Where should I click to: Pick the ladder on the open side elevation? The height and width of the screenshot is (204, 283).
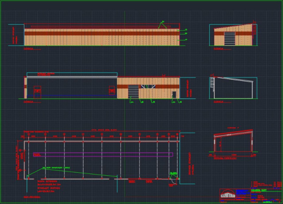[x=212, y=83]
